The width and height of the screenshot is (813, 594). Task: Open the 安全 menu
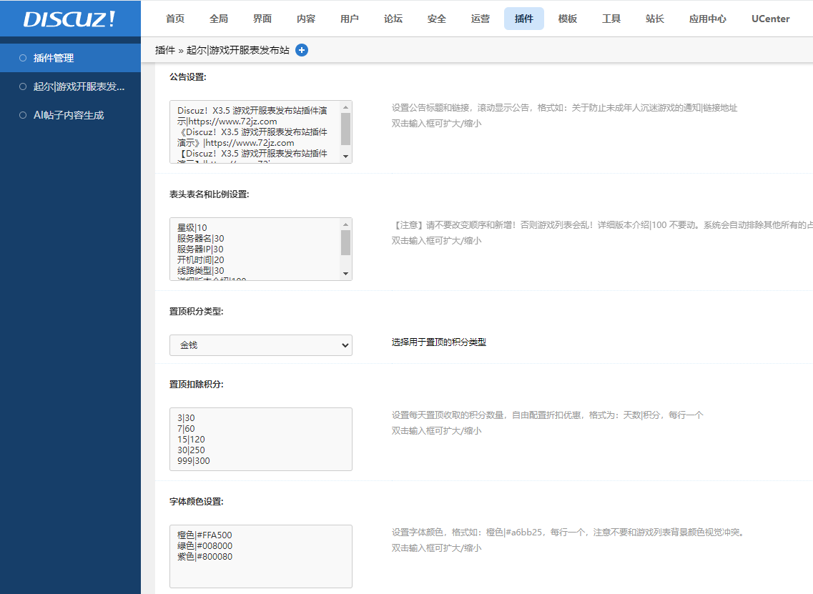click(437, 19)
